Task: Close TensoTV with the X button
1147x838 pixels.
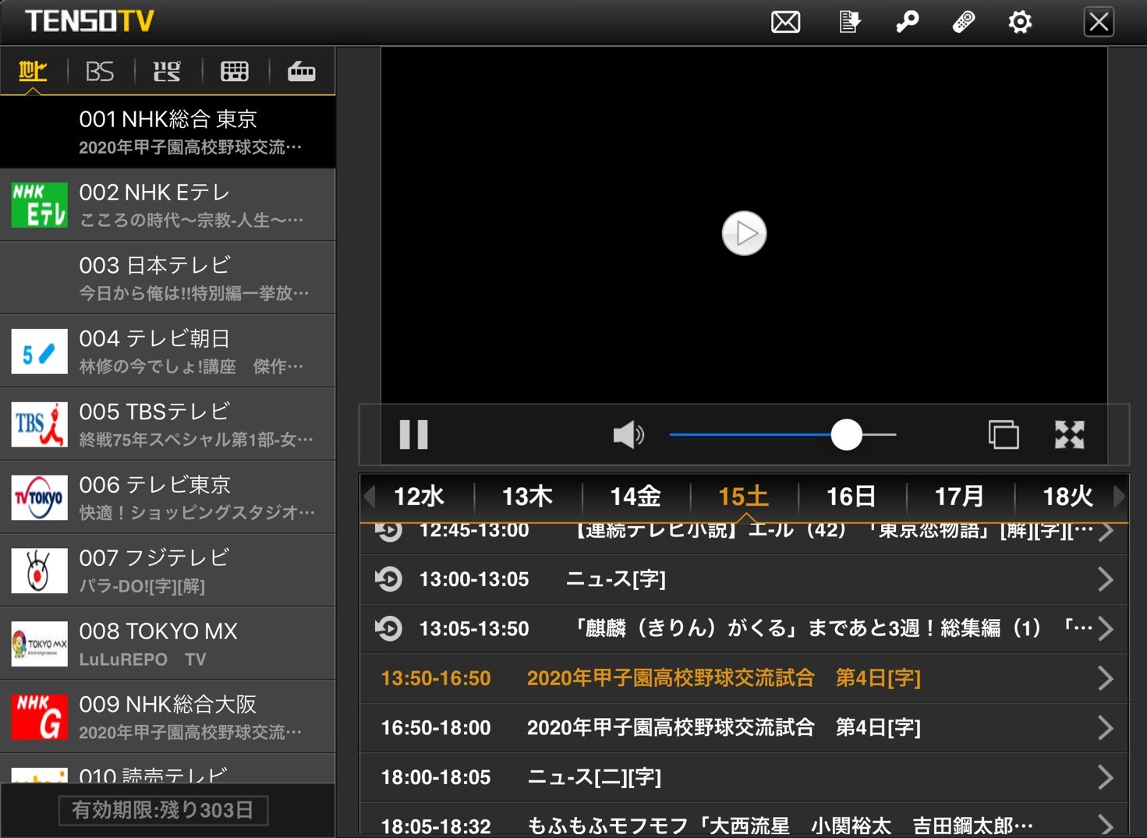Action: pos(1099,22)
